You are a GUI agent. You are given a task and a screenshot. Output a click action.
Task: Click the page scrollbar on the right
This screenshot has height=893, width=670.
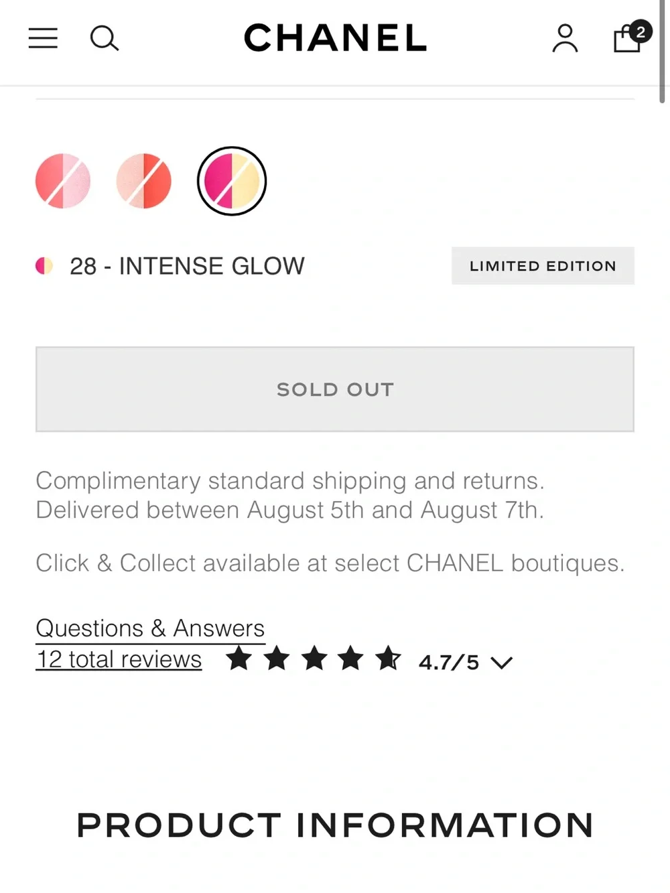(x=663, y=52)
